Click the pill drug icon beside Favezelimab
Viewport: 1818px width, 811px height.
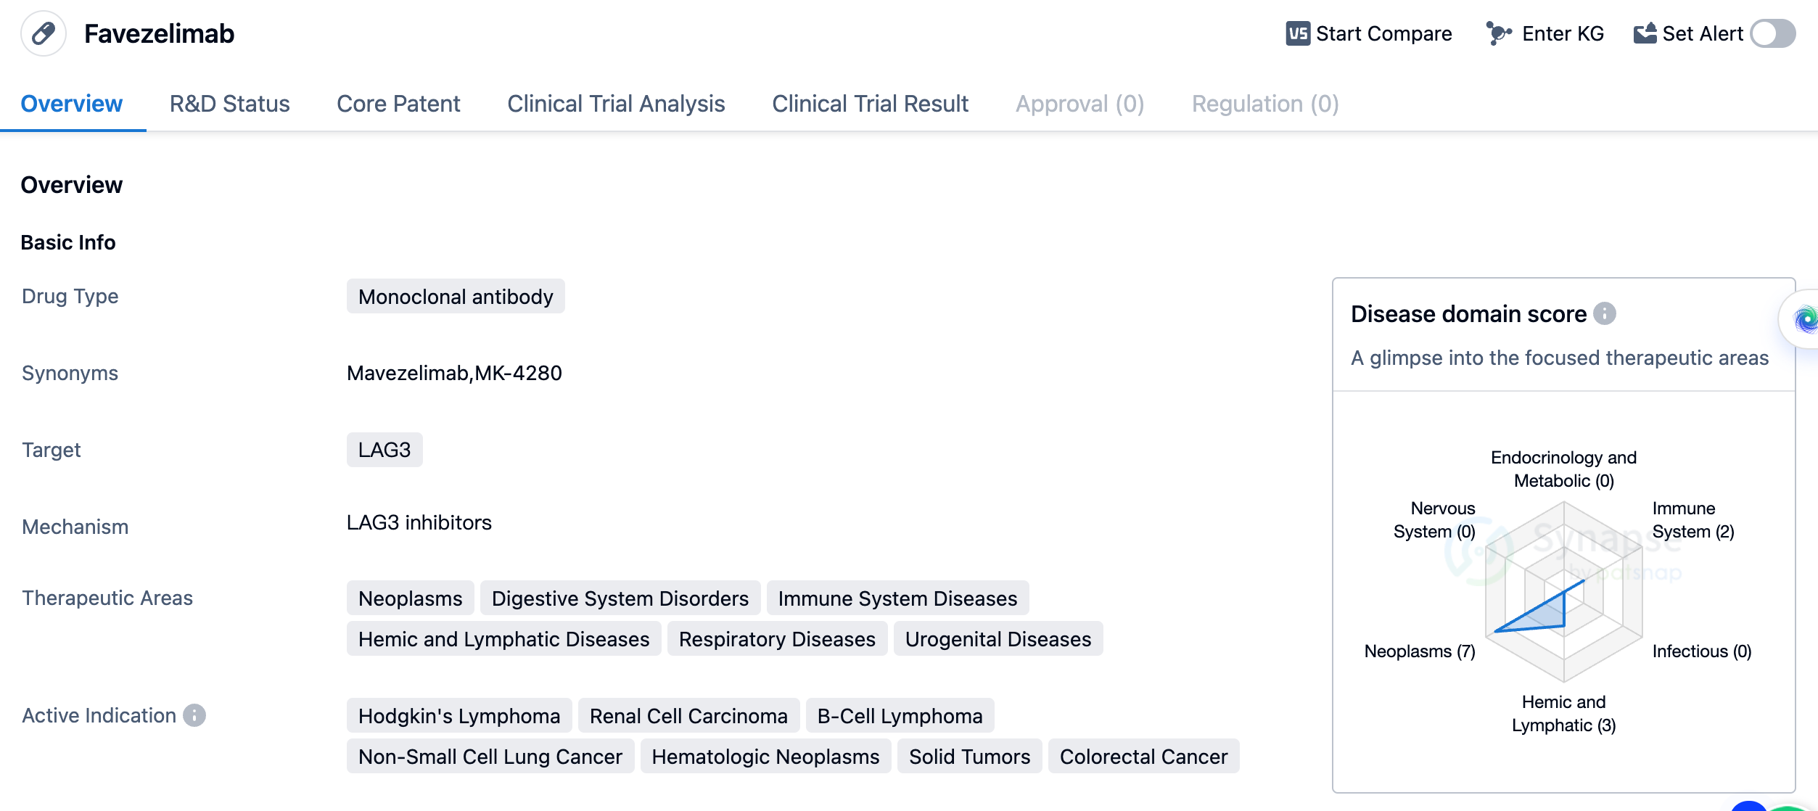pos(44,33)
